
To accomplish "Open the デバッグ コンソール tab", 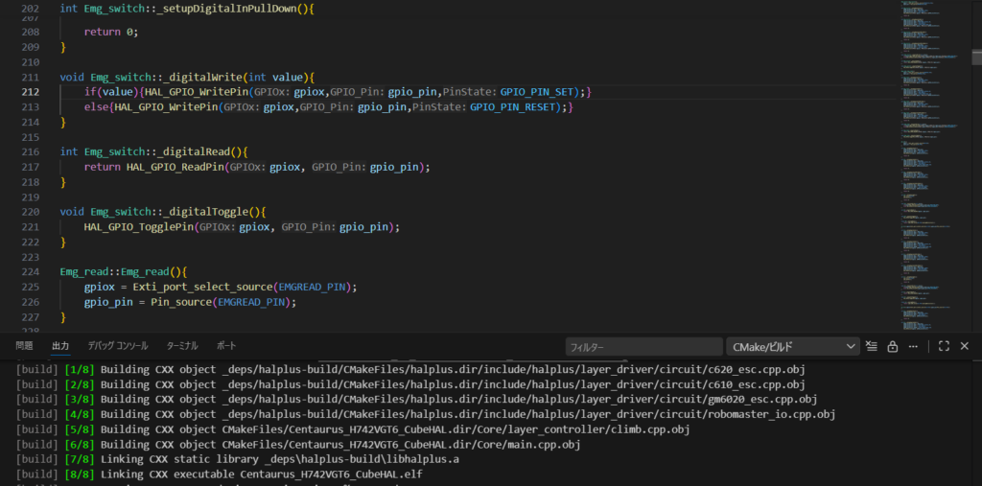I will [117, 346].
